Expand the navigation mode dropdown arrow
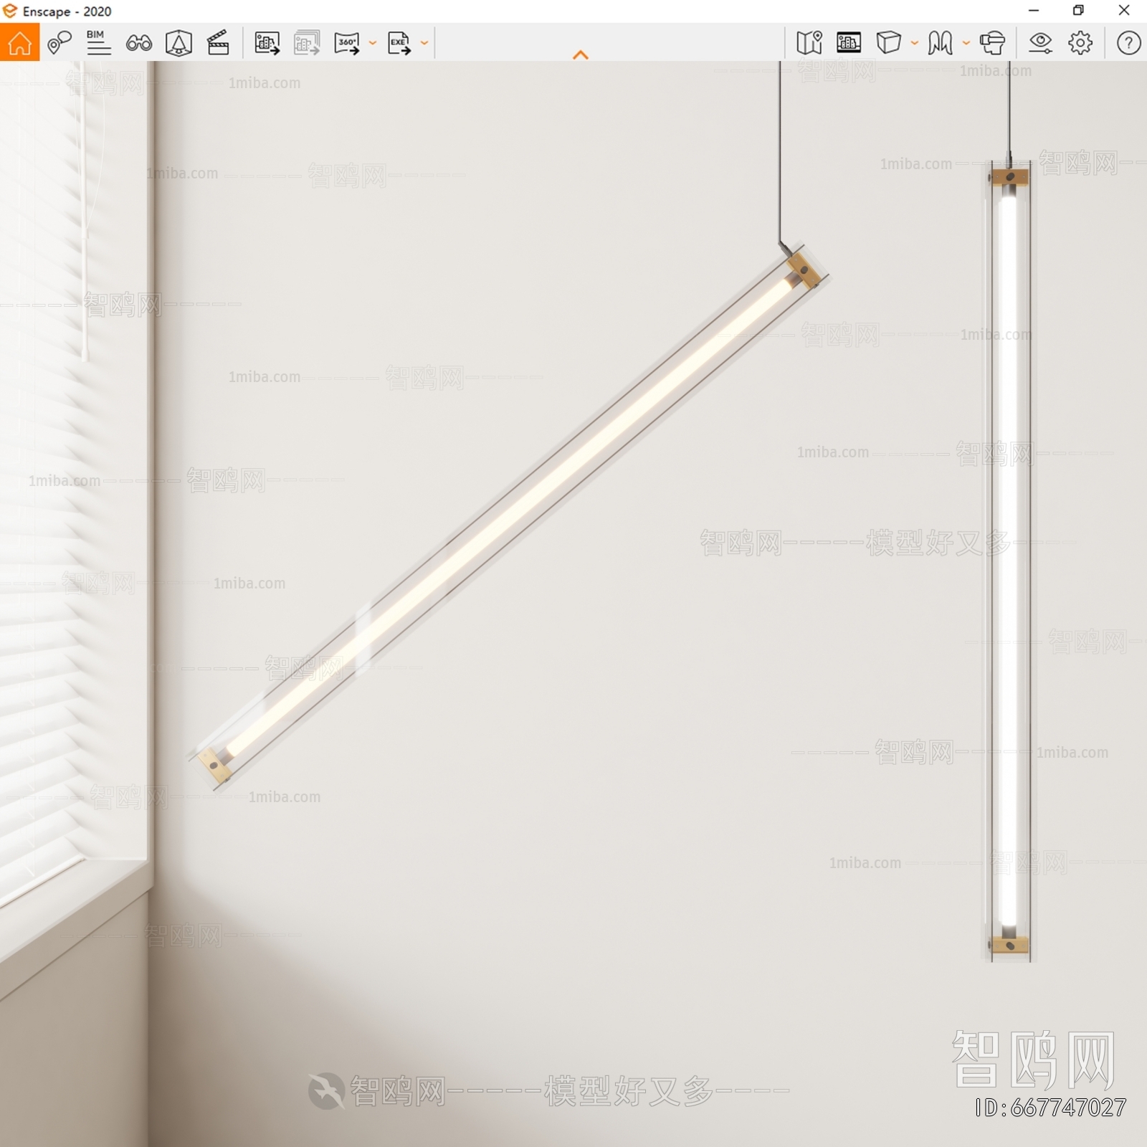The width and height of the screenshot is (1147, 1147). click(x=966, y=43)
